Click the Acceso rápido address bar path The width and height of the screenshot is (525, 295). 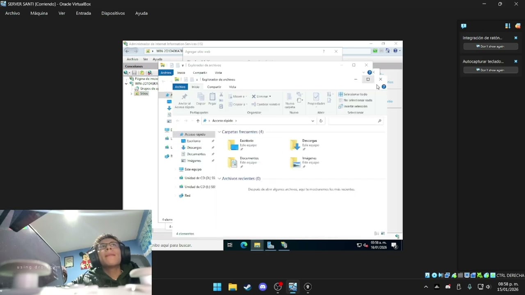click(222, 121)
